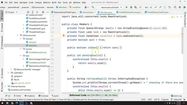Collapse all in Project panel

[x=37, y=12]
